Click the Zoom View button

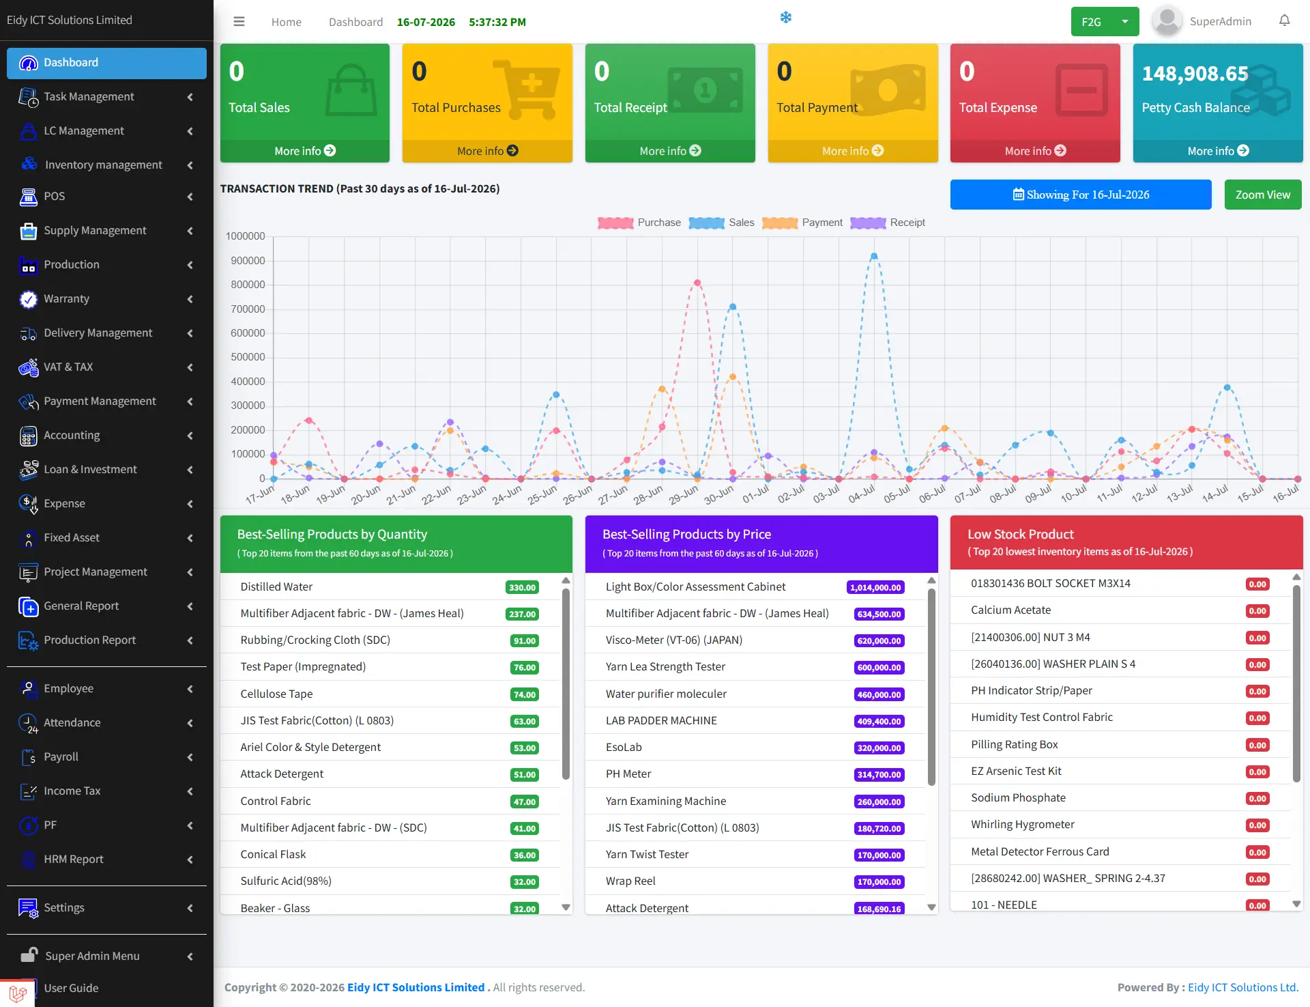tap(1263, 195)
